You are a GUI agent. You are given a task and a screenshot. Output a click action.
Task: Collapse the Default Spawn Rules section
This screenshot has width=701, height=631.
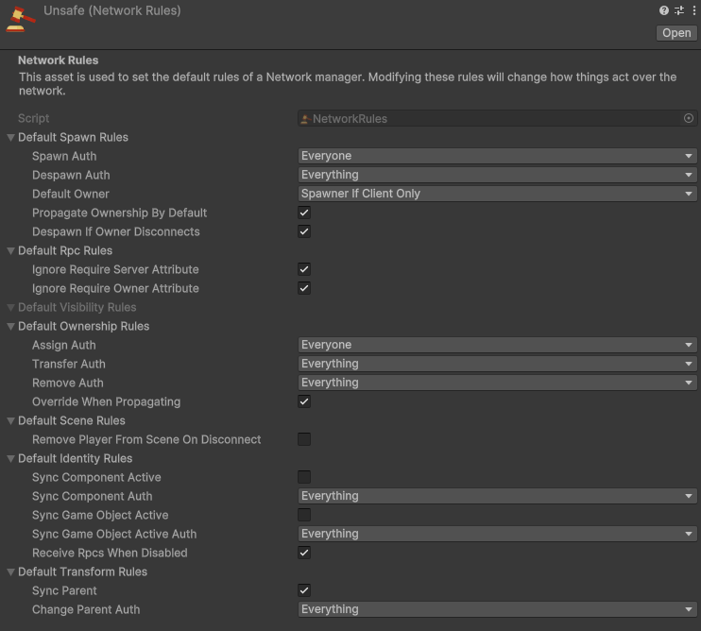coord(10,138)
